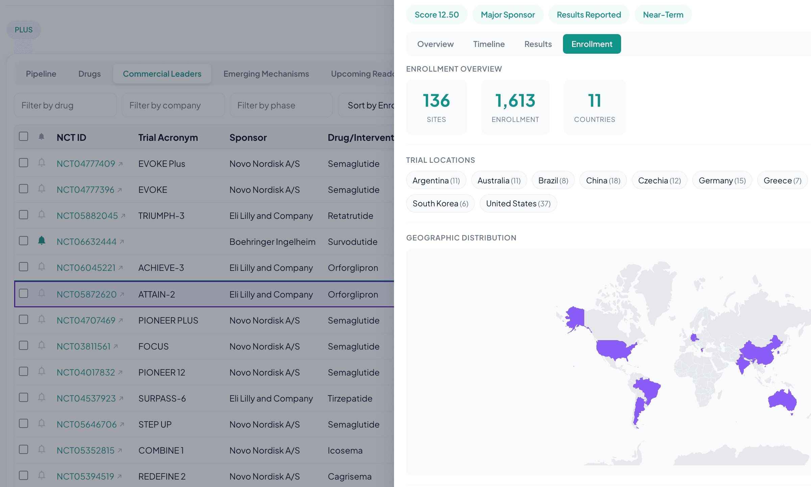This screenshot has height=487, width=811.
Task: Switch to the Pipeline tab
Action: (x=41, y=74)
